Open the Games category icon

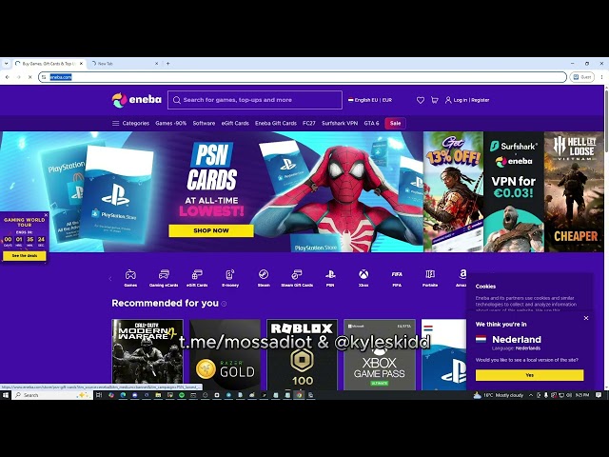[130, 278]
